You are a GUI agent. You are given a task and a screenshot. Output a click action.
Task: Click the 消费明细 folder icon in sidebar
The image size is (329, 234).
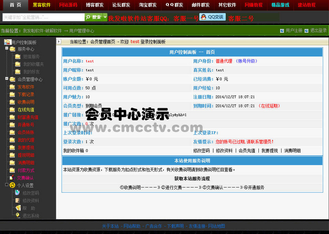[12, 163]
